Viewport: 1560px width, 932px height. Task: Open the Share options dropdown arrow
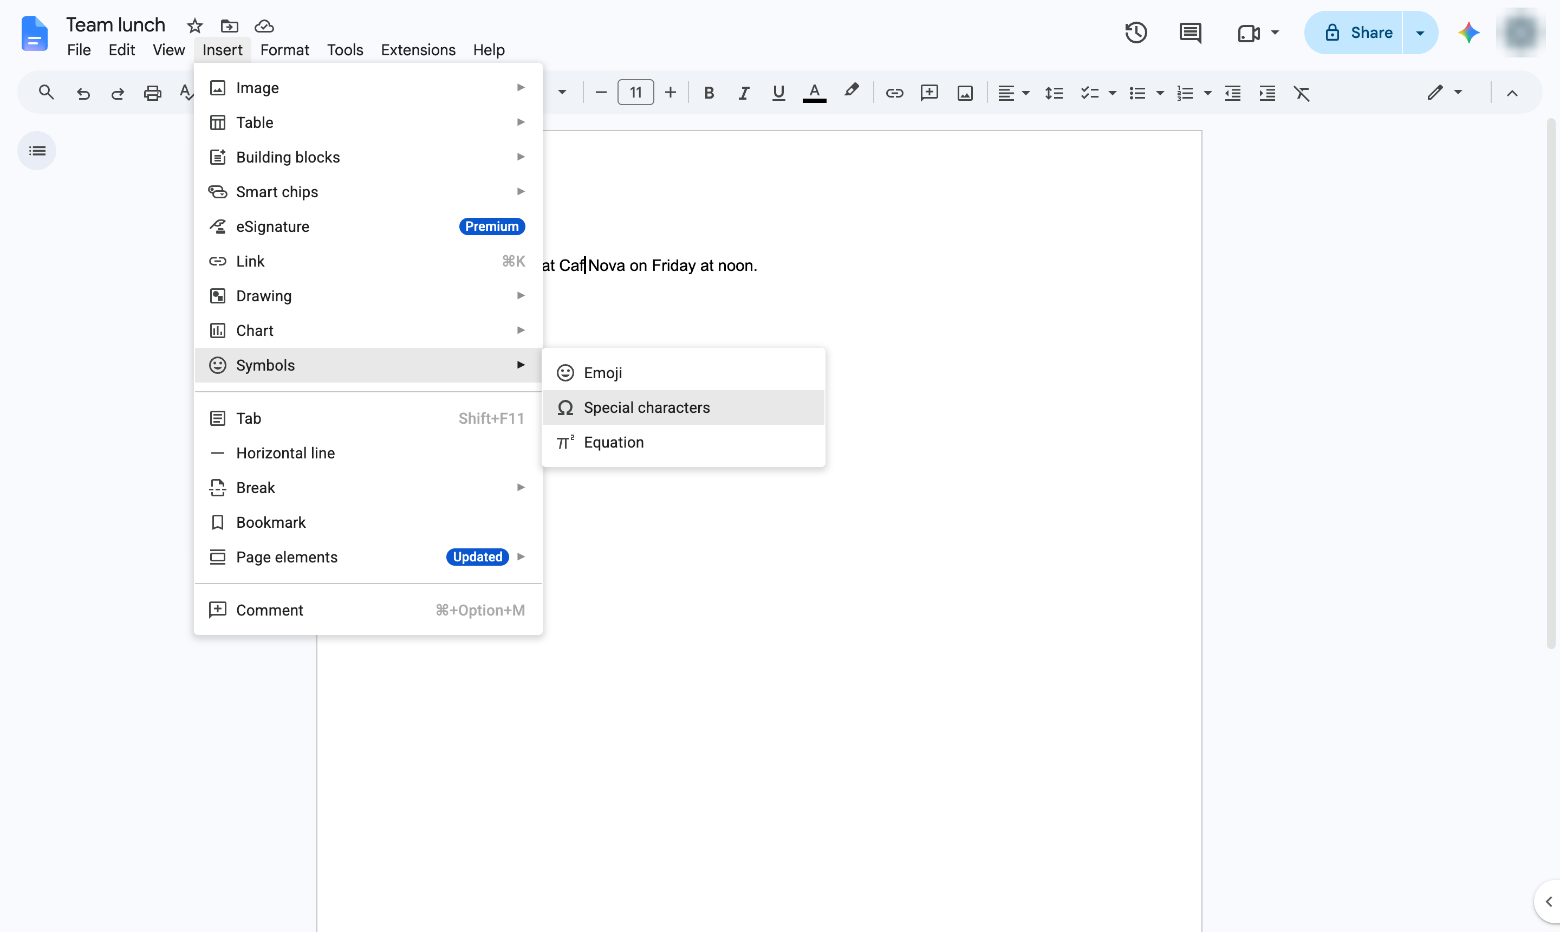click(x=1420, y=33)
